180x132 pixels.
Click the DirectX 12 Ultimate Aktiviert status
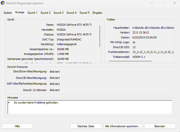tap(55, 90)
